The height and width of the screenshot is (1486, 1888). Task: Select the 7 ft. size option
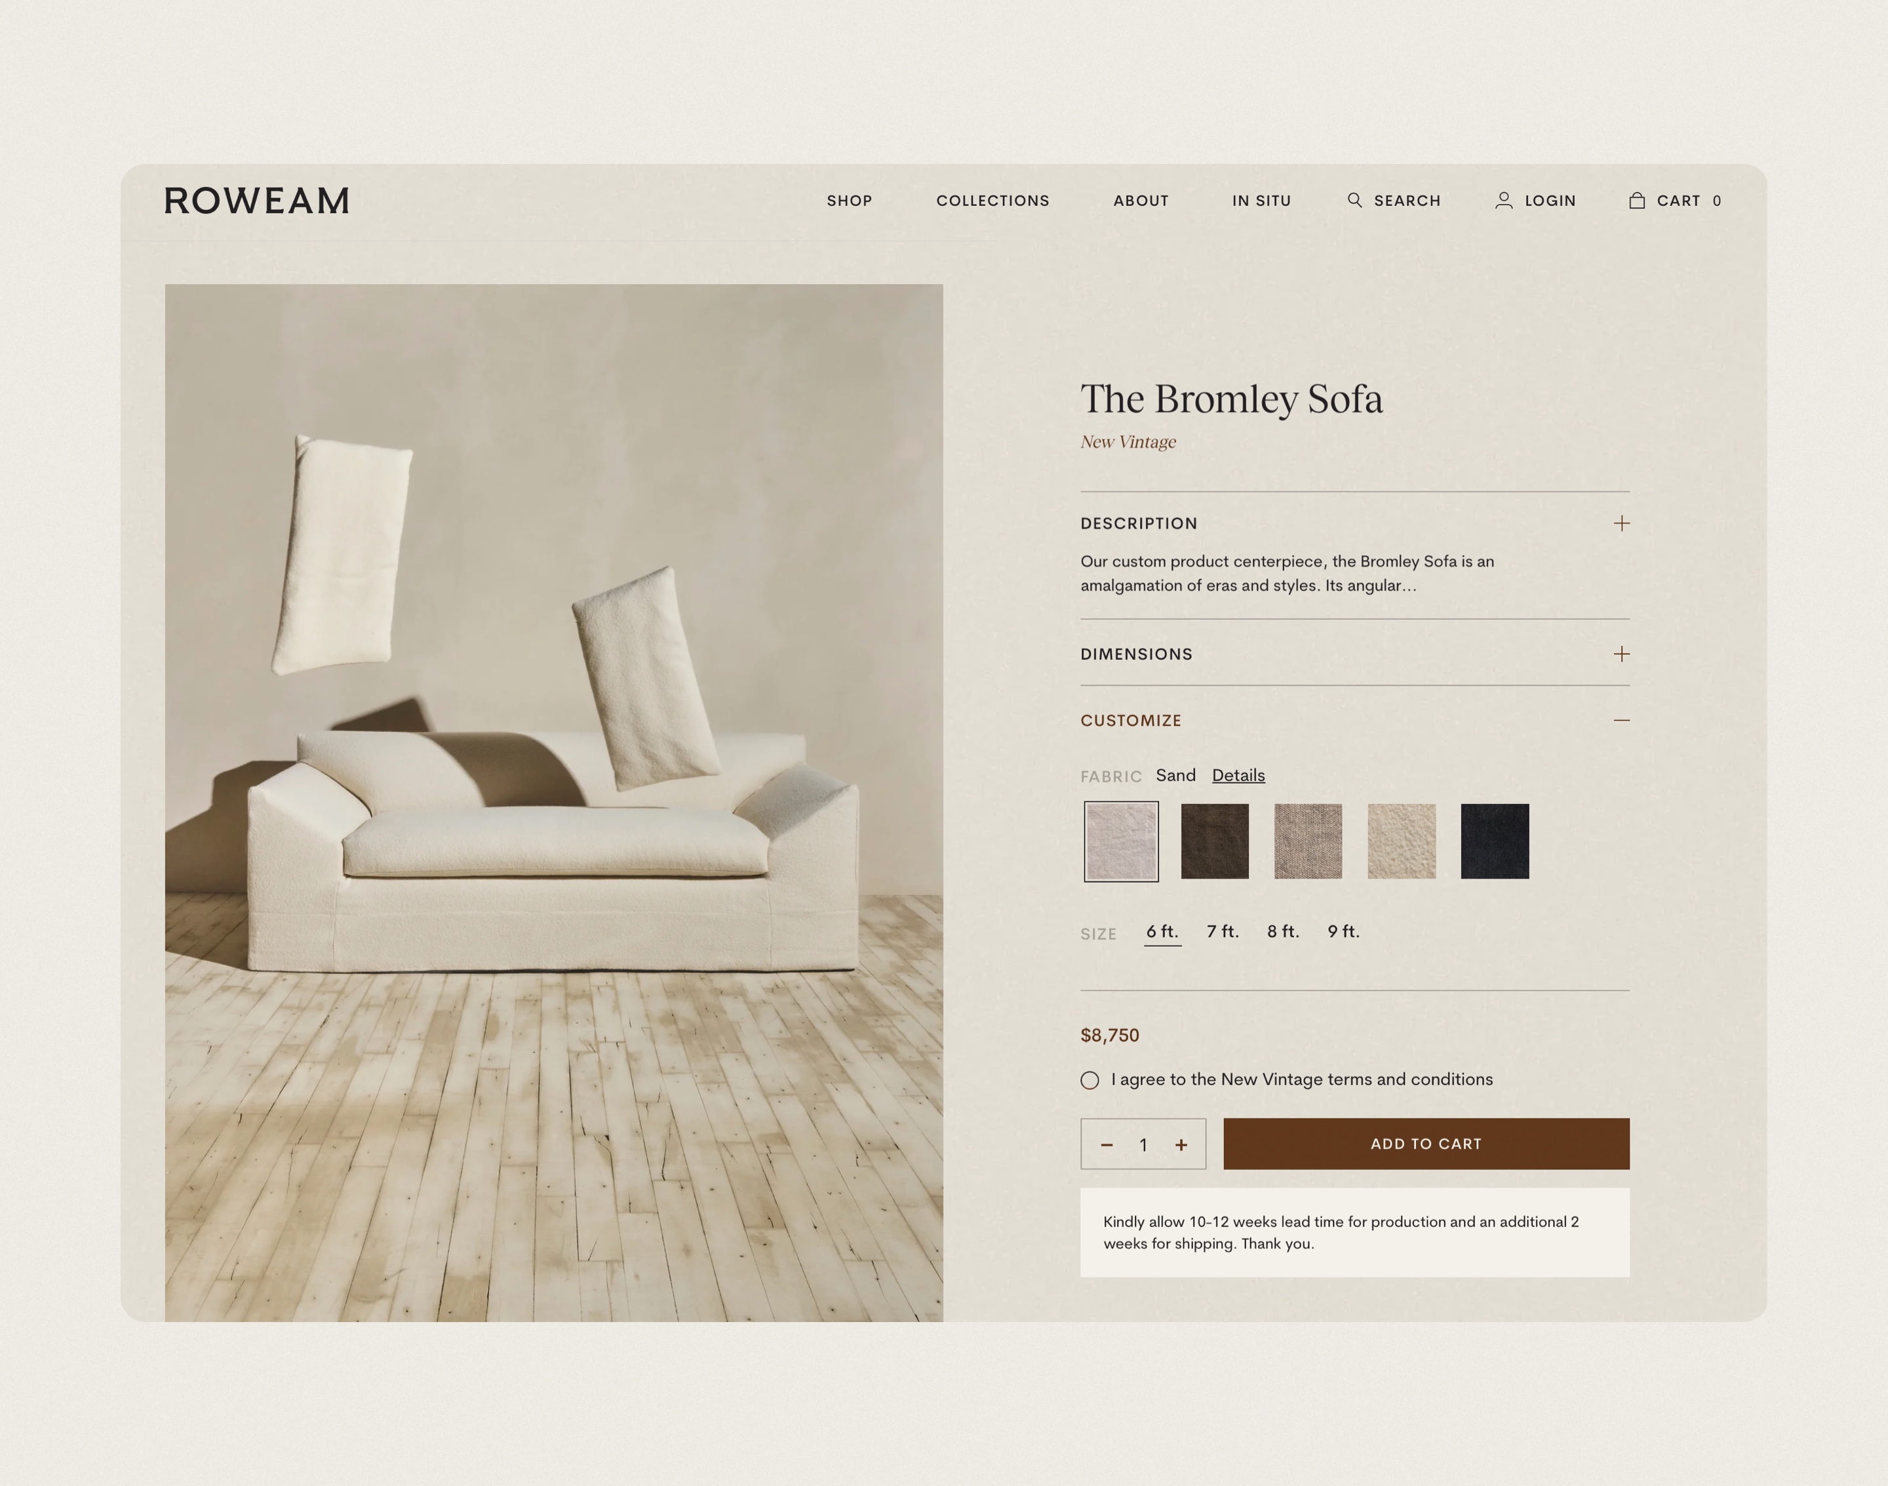[1222, 932]
